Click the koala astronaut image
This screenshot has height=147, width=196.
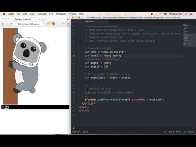[25, 66]
